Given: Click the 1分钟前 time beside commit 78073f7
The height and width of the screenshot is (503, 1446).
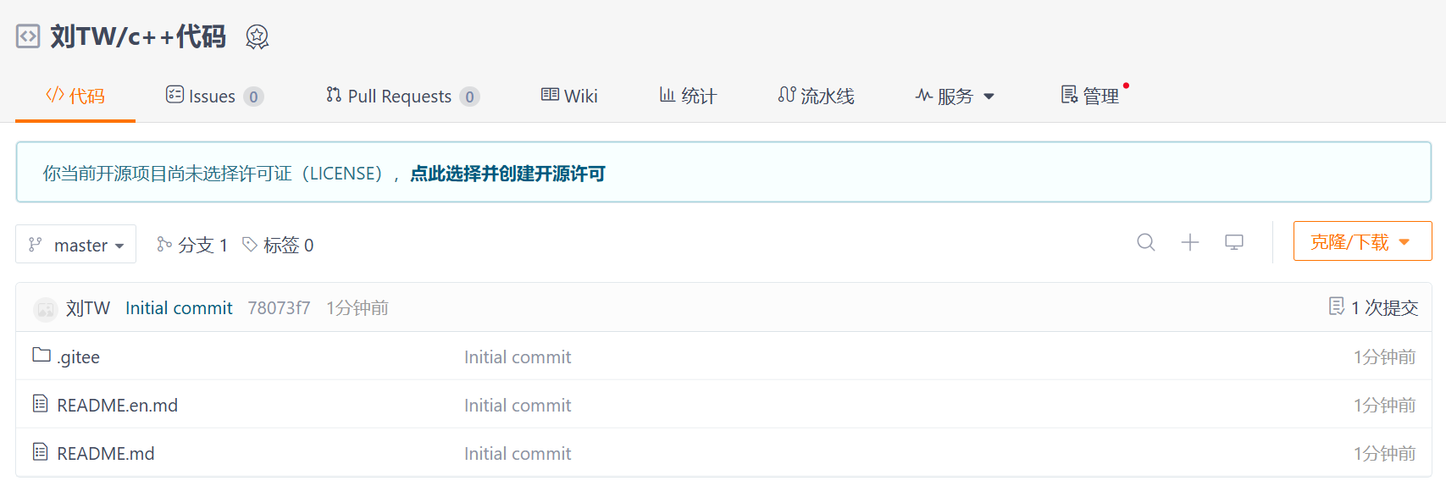Looking at the screenshot, I should point(357,307).
